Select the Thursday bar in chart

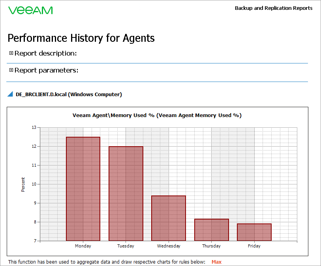coord(212,230)
